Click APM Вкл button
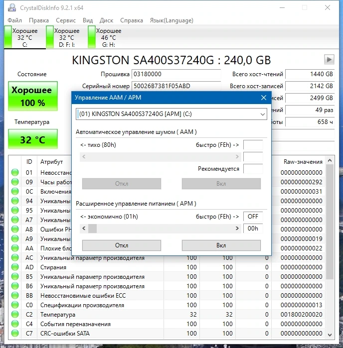This screenshot has height=348, width=343. click(221, 245)
